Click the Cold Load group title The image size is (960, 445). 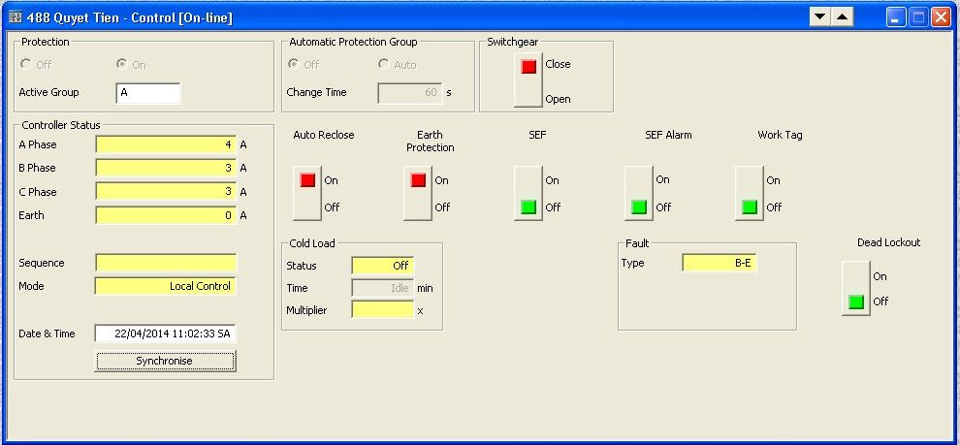312,243
